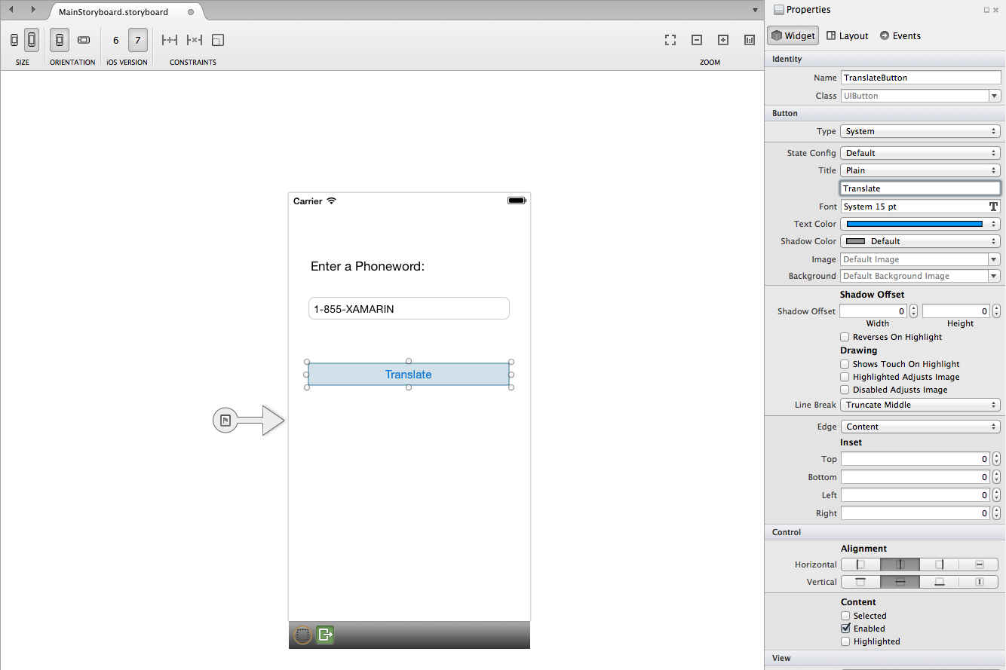
Task: Uncheck the Enabled content checkbox
Action: [x=845, y=629]
